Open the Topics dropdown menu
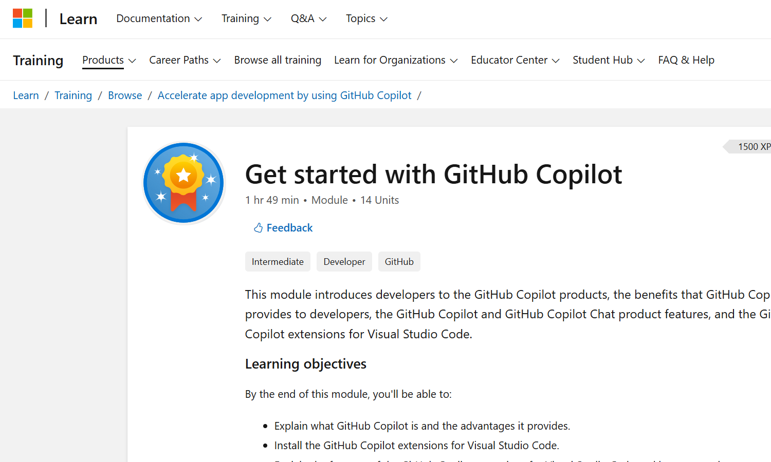Viewport: 771px width, 462px height. [x=366, y=19]
